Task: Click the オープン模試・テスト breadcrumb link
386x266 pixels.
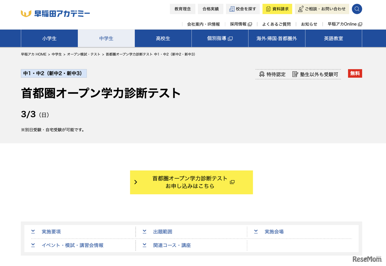Action: point(84,54)
